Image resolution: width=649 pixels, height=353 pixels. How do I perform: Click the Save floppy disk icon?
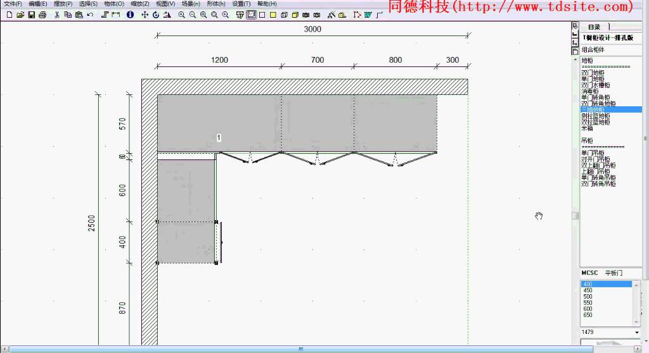click(31, 15)
